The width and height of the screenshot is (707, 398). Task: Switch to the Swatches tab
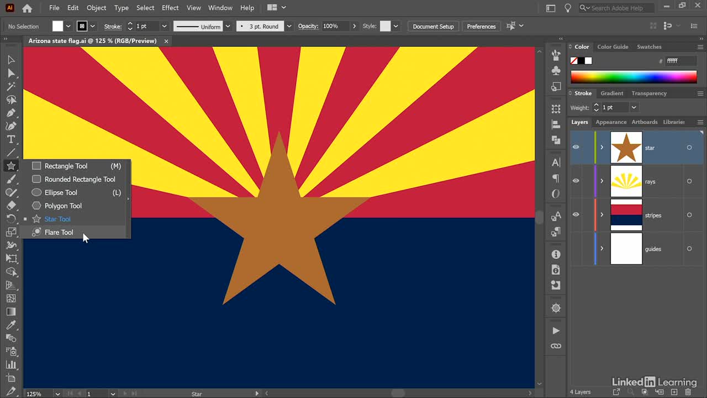click(649, 47)
